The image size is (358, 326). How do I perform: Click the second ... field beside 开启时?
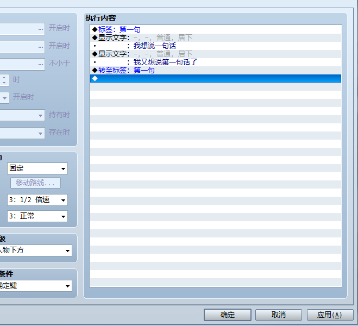[22, 47]
